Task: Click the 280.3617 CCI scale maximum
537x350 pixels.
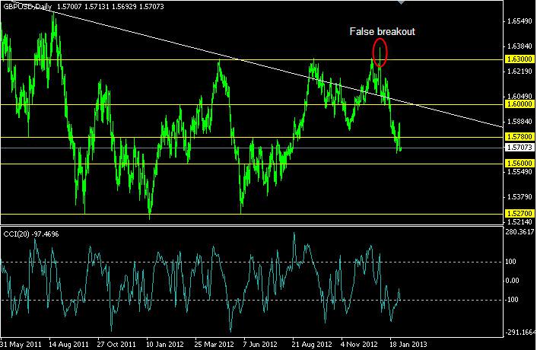Action: click(520, 232)
